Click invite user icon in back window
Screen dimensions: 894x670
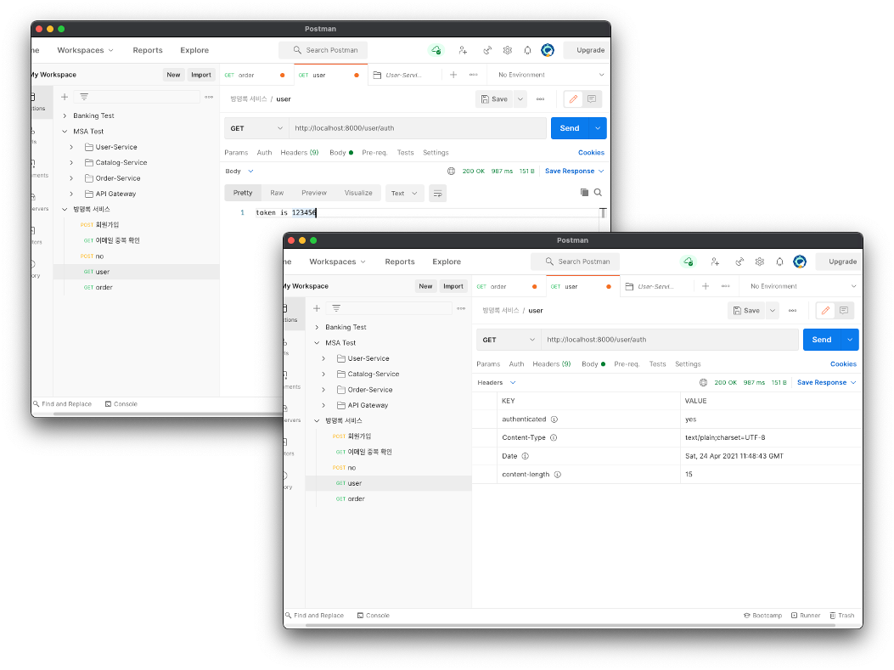463,50
